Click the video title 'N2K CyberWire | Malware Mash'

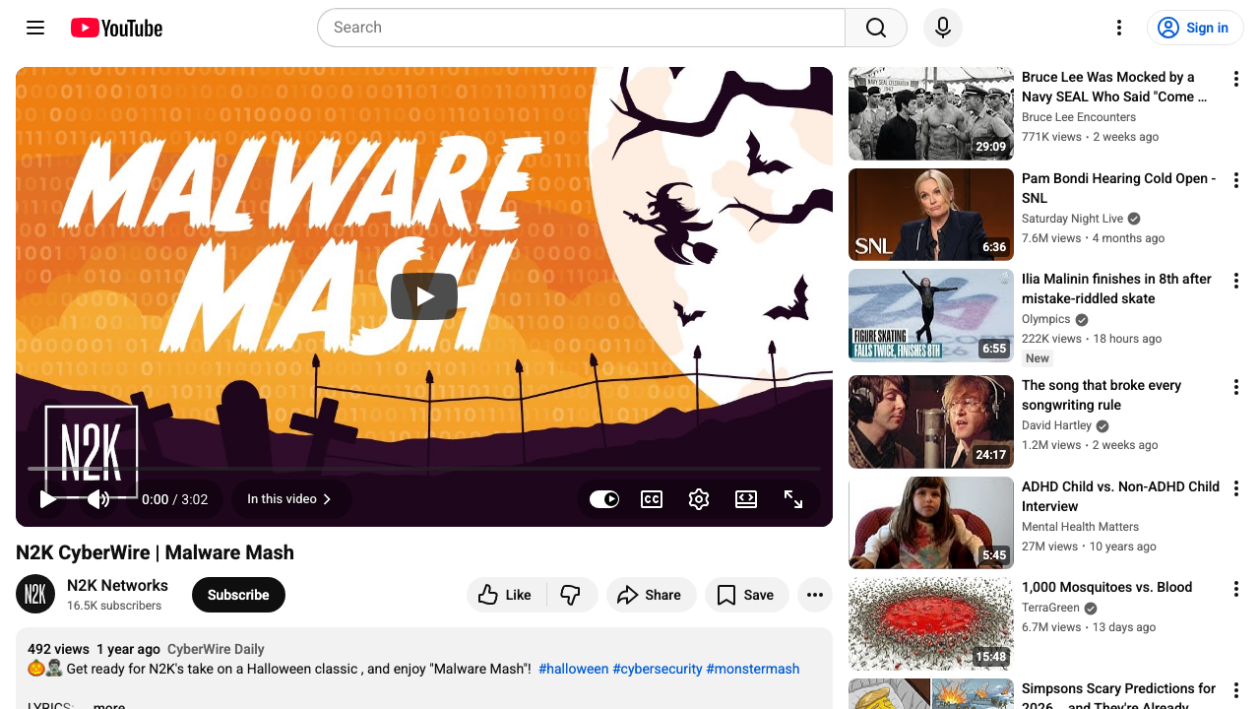155,552
